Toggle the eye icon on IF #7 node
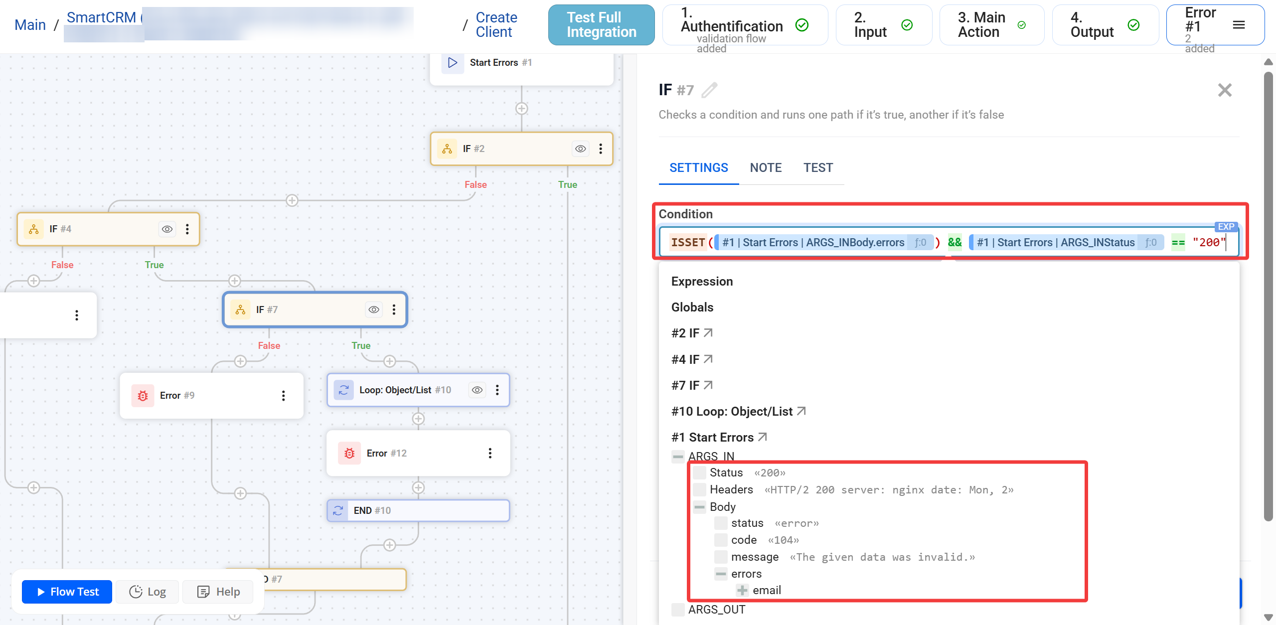Screen dimensions: 1276x625 point(373,310)
